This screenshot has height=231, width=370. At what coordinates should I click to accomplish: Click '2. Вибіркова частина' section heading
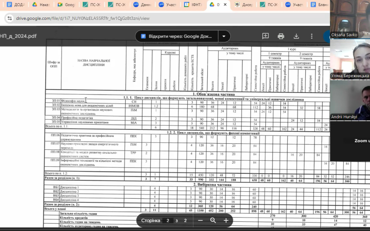(212, 184)
